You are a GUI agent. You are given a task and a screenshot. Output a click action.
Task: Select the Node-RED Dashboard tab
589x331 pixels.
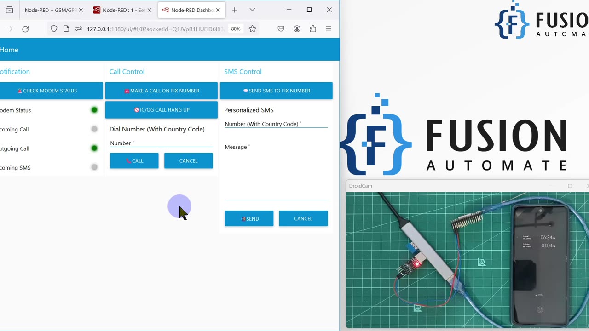[x=191, y=10]
